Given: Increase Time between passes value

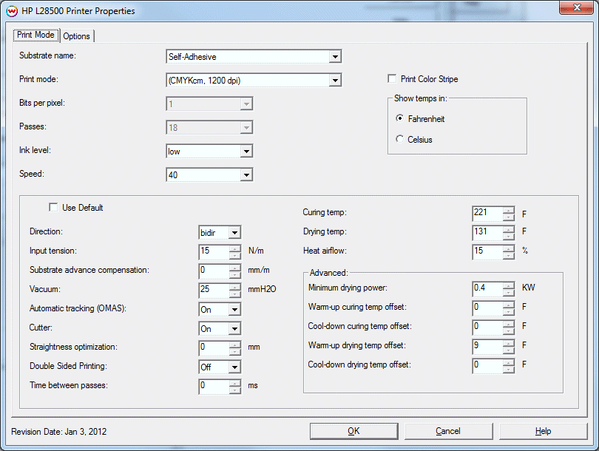Looking at the screenshot, I should [235, 383].
